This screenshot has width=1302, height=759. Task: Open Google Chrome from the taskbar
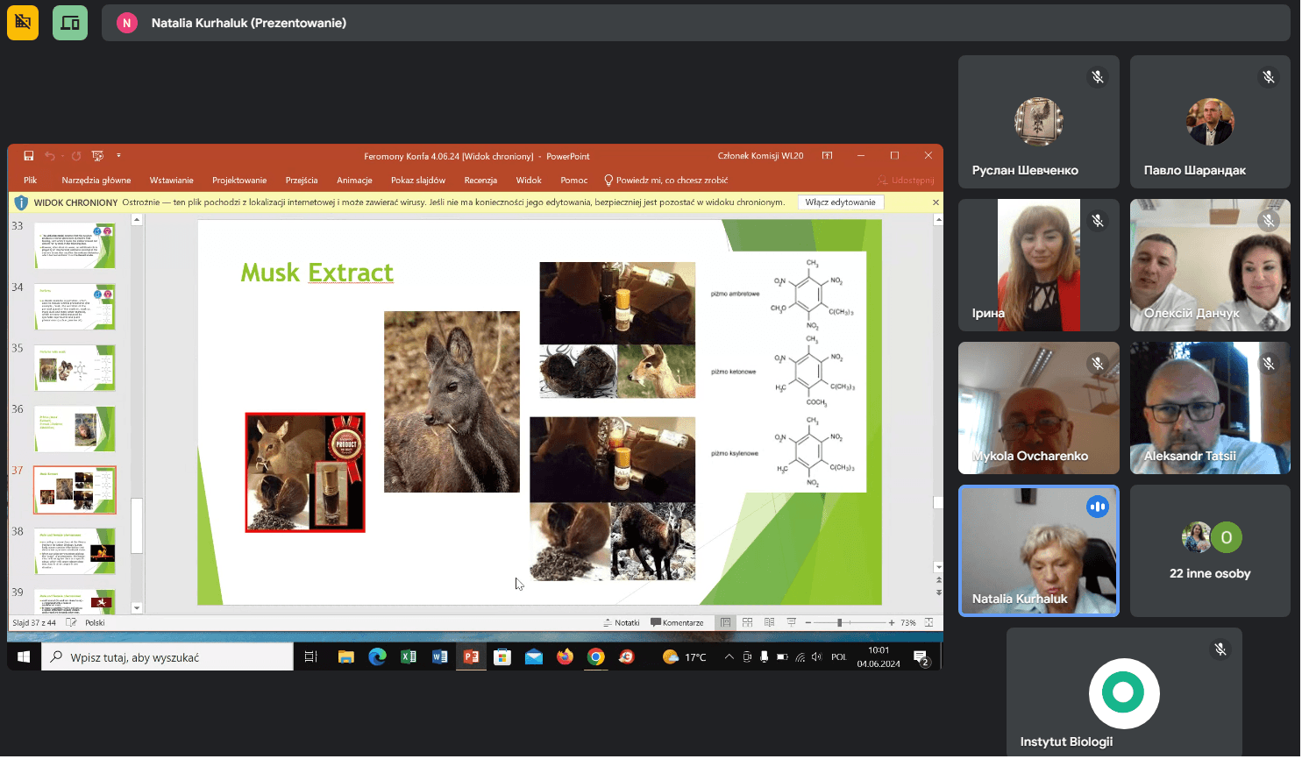(596, 656)
